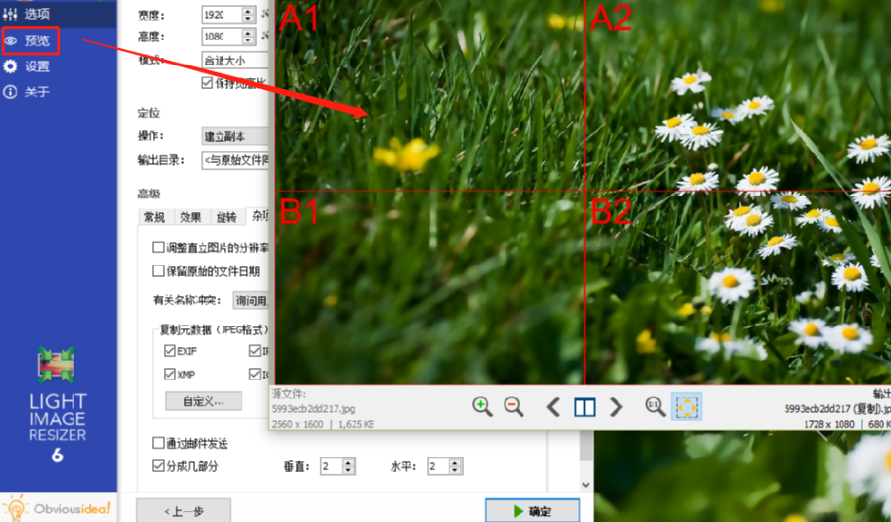The image size is (891, 522).
Task: Click source filename 5993ecb2dd217.jpg text
Action: [313, 409]
